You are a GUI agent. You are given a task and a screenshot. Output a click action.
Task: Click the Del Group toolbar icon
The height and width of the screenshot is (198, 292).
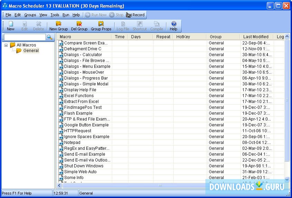coord(79,26)
